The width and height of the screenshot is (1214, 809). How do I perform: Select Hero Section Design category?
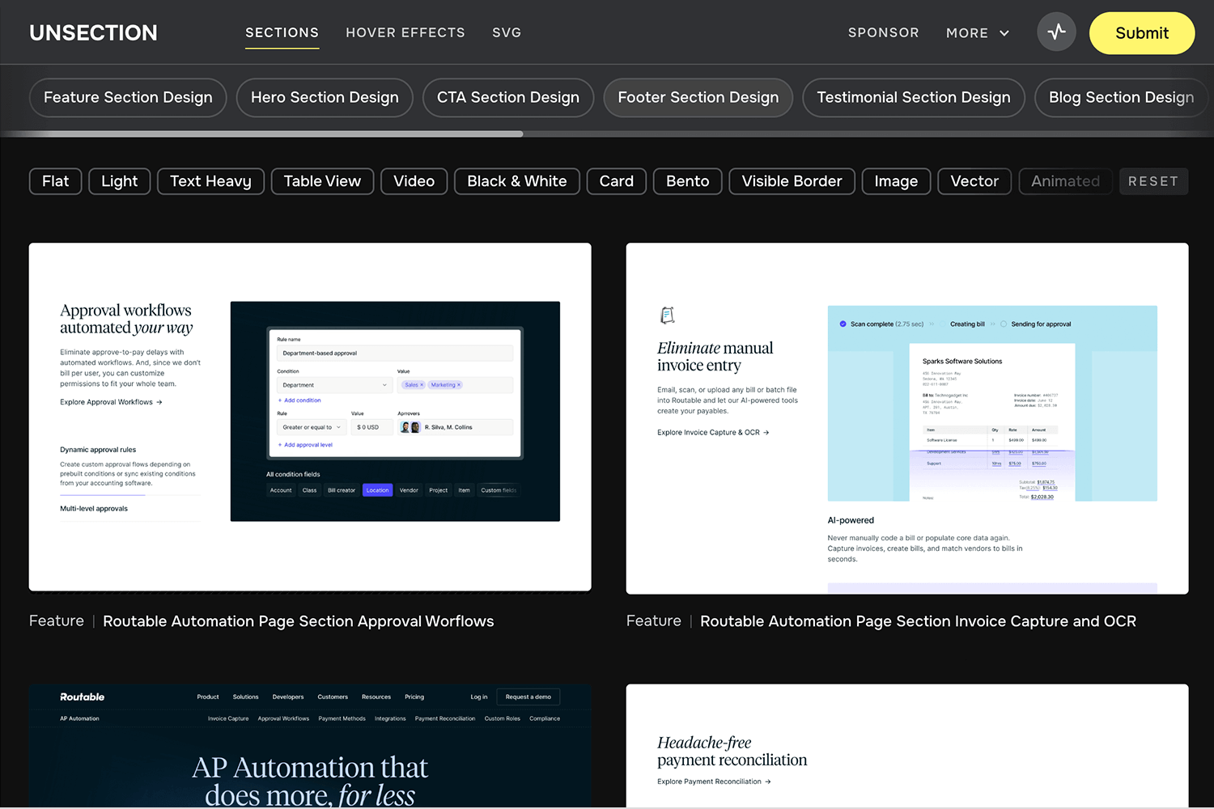coord(325,97)
